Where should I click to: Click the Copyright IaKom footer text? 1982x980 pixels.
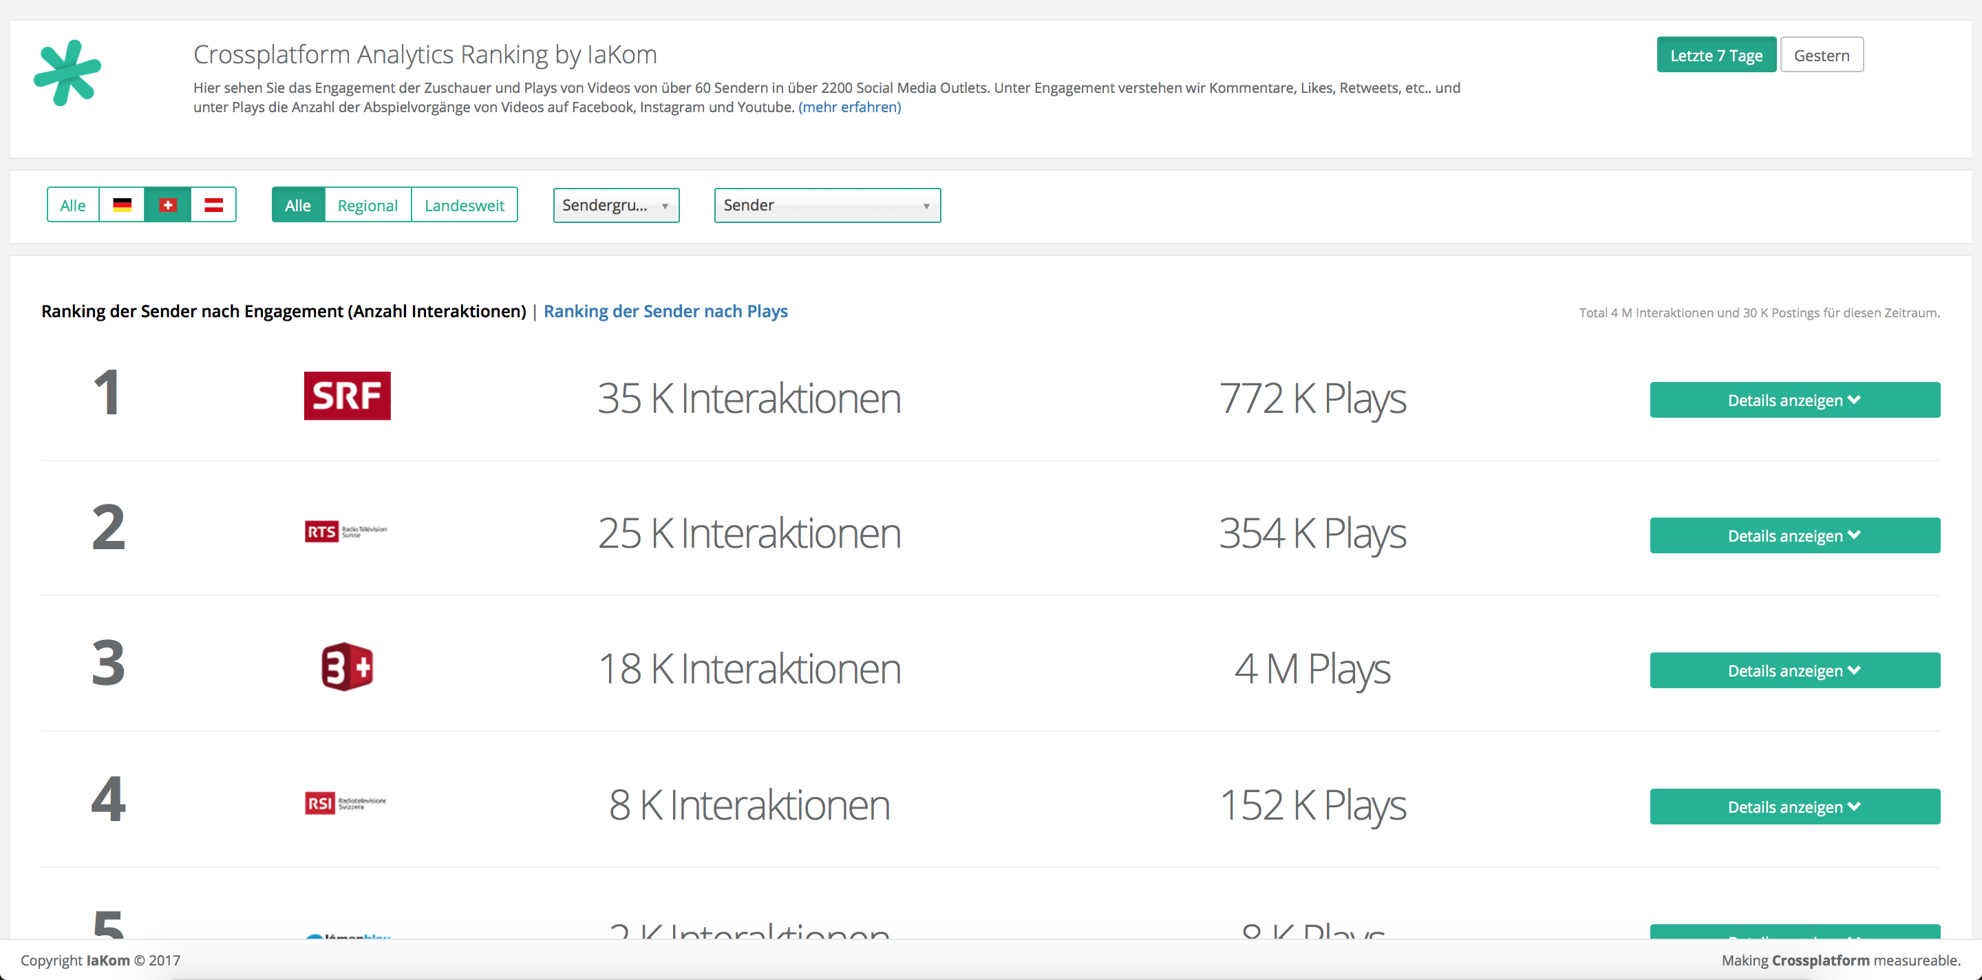100,960
